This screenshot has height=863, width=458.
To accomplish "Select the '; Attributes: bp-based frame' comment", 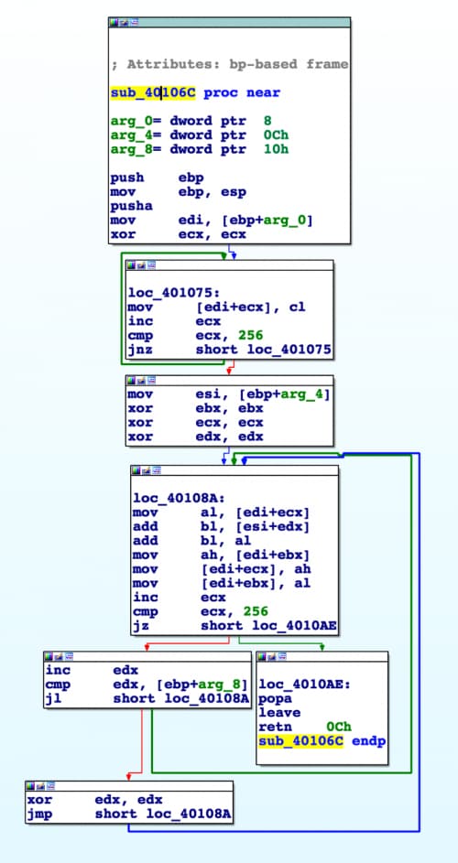I will 230,64.
